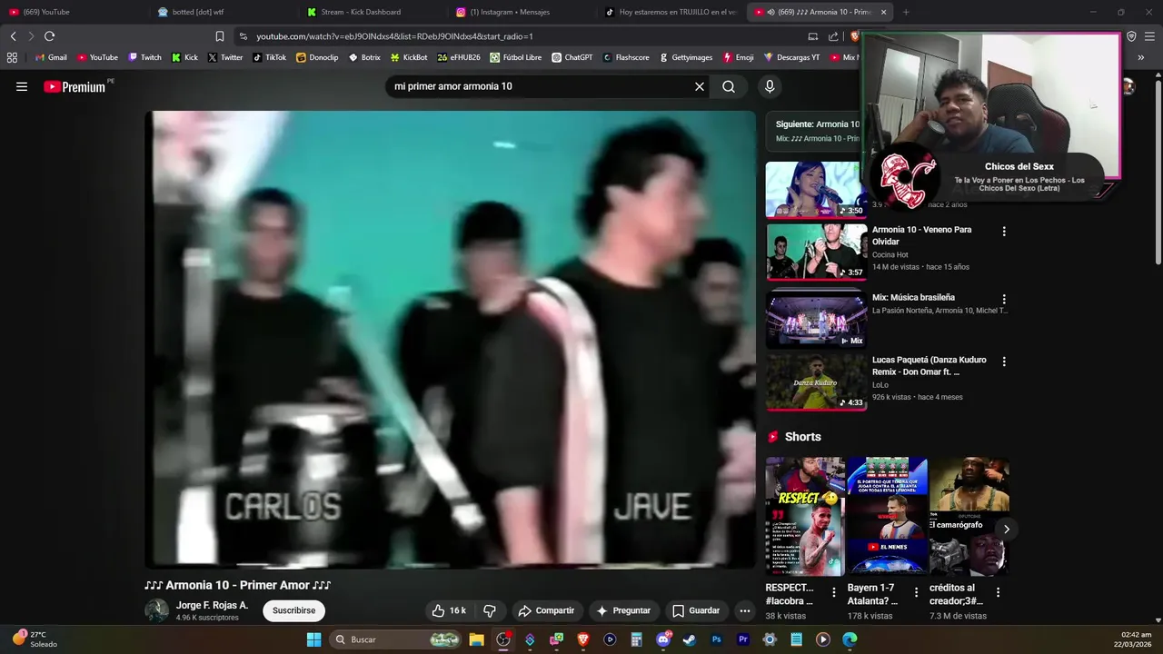Open options for créditos al creador short

[998, 592]
